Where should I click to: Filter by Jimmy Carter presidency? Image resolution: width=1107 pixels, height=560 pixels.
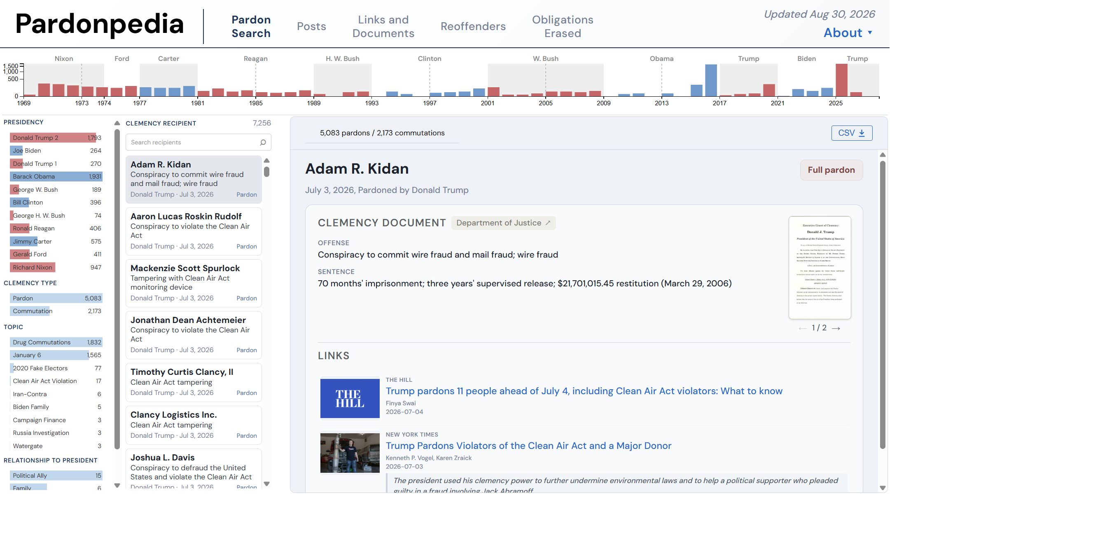[x=56, y=242]
